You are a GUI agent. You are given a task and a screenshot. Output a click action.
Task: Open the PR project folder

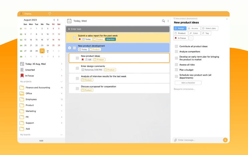pos(22,117)
